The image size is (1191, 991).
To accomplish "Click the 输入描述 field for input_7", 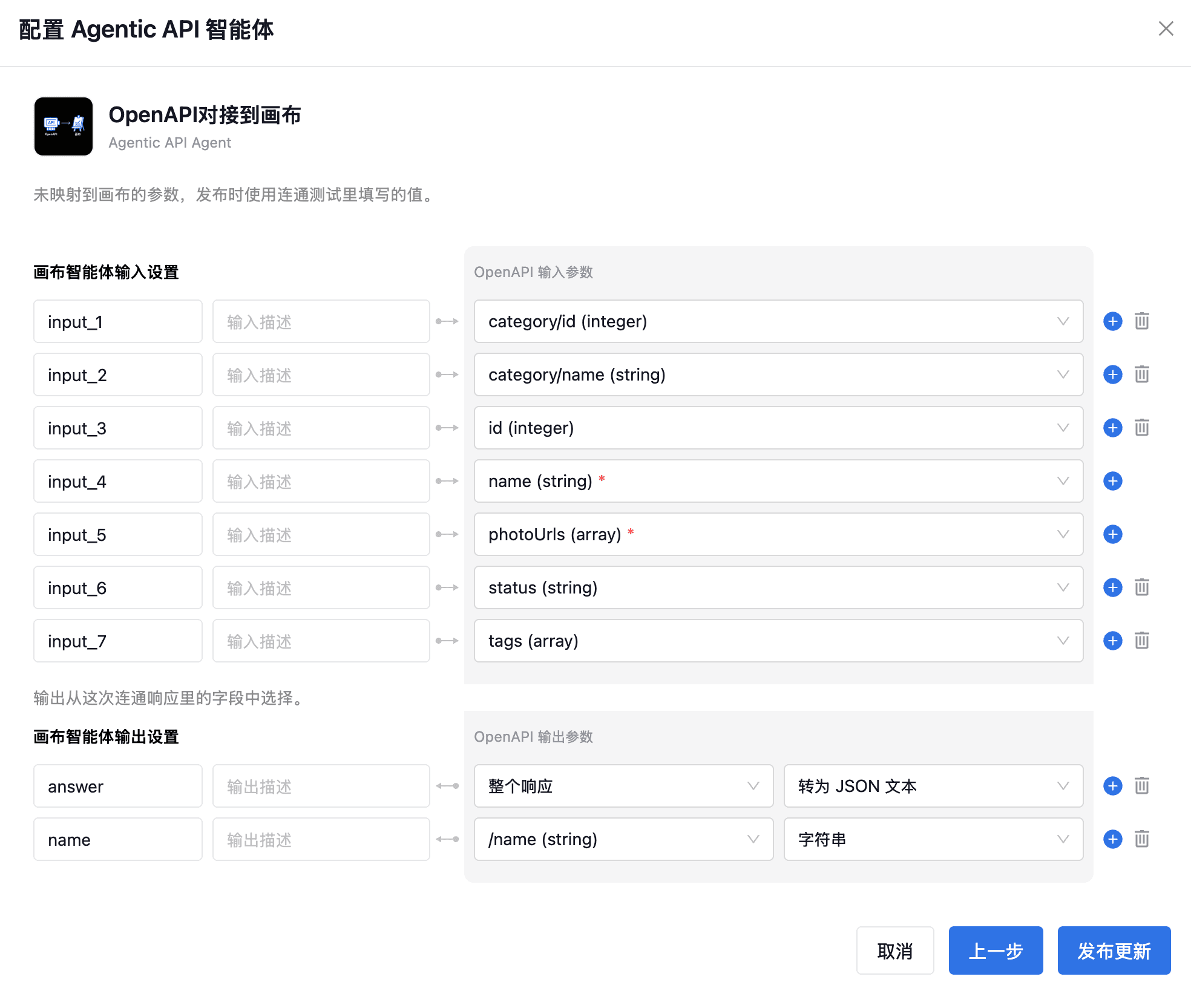I will (321, 641).
